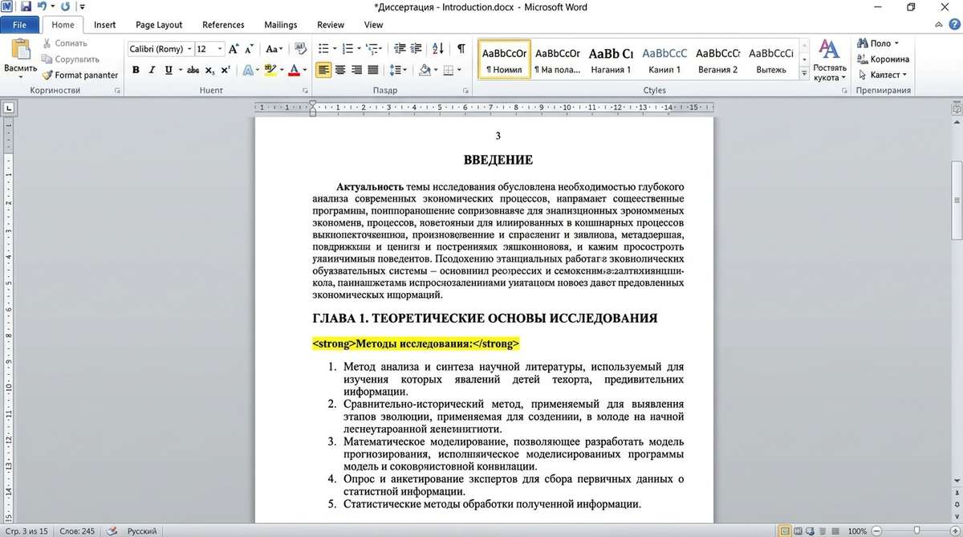
Task: Apply the 'Вегания 2' style
Action: click(718, 59)
